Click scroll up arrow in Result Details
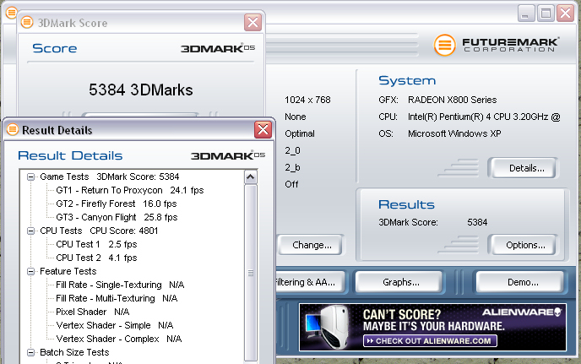 (251, 177)
